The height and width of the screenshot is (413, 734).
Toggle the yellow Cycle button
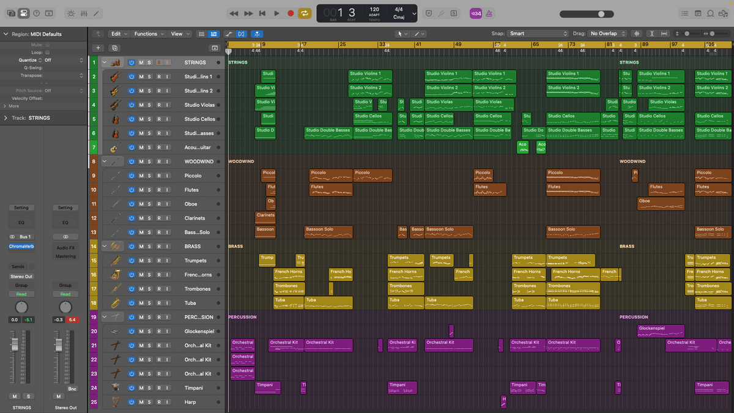pyautogui.click(x=304, y=13)
